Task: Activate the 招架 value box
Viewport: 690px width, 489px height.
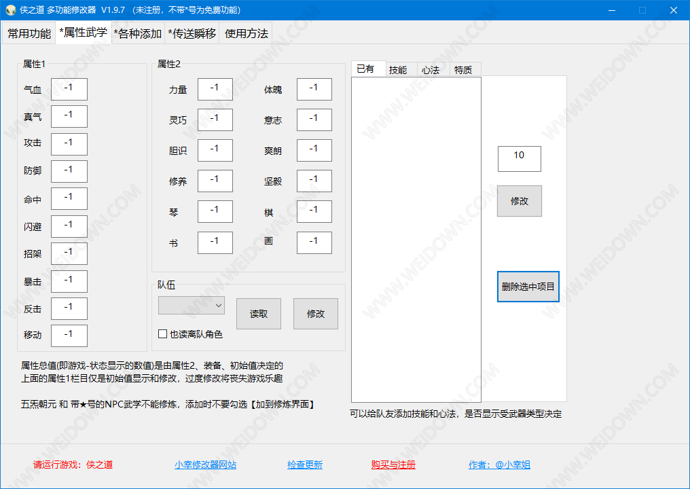Action: 69,253
